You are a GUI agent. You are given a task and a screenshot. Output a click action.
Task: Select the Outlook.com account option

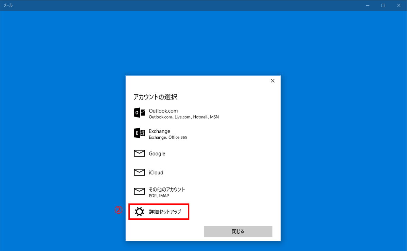(x=163, y=111)
